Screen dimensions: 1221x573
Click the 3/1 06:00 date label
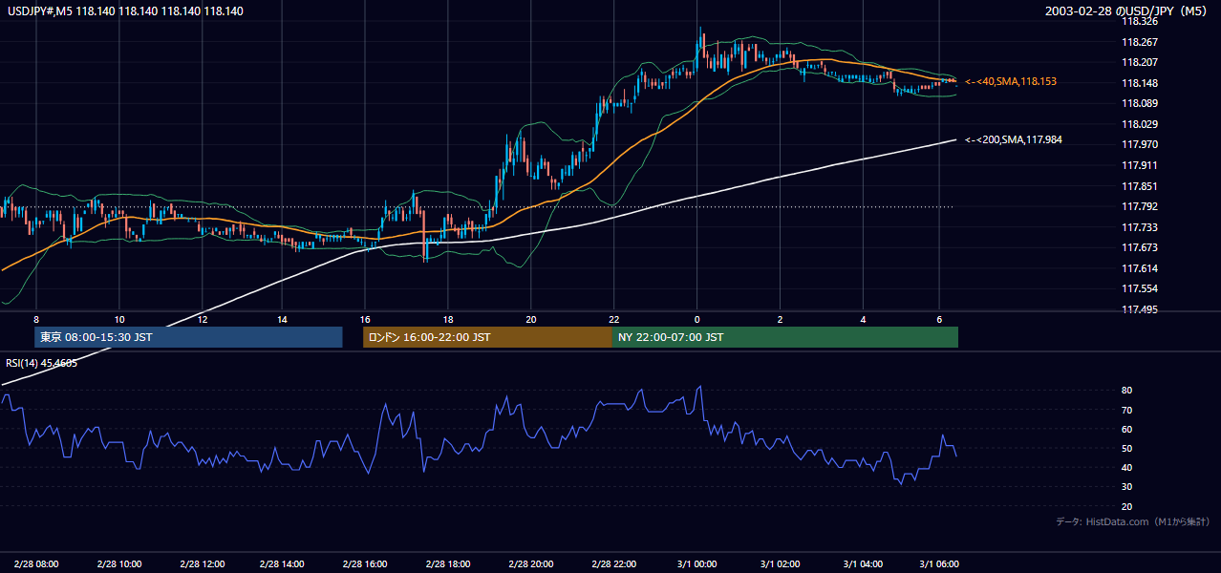(x=938, y=564)
